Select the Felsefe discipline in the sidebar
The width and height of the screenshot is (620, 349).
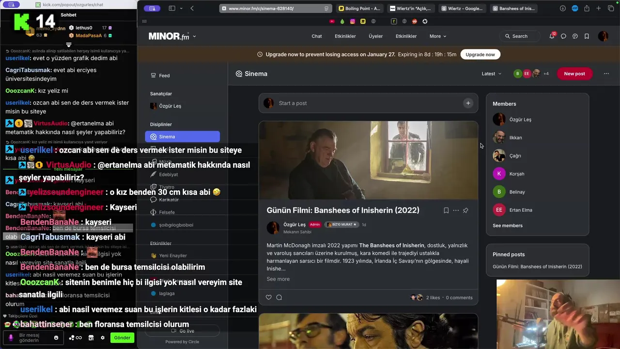(x=182, y=212)
